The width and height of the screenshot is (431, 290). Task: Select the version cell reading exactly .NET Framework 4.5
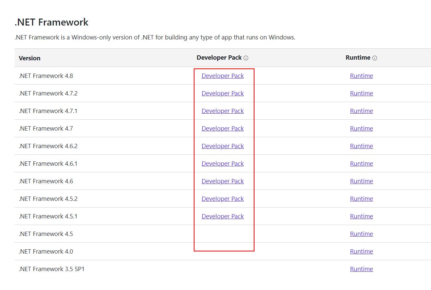[46, 234]
